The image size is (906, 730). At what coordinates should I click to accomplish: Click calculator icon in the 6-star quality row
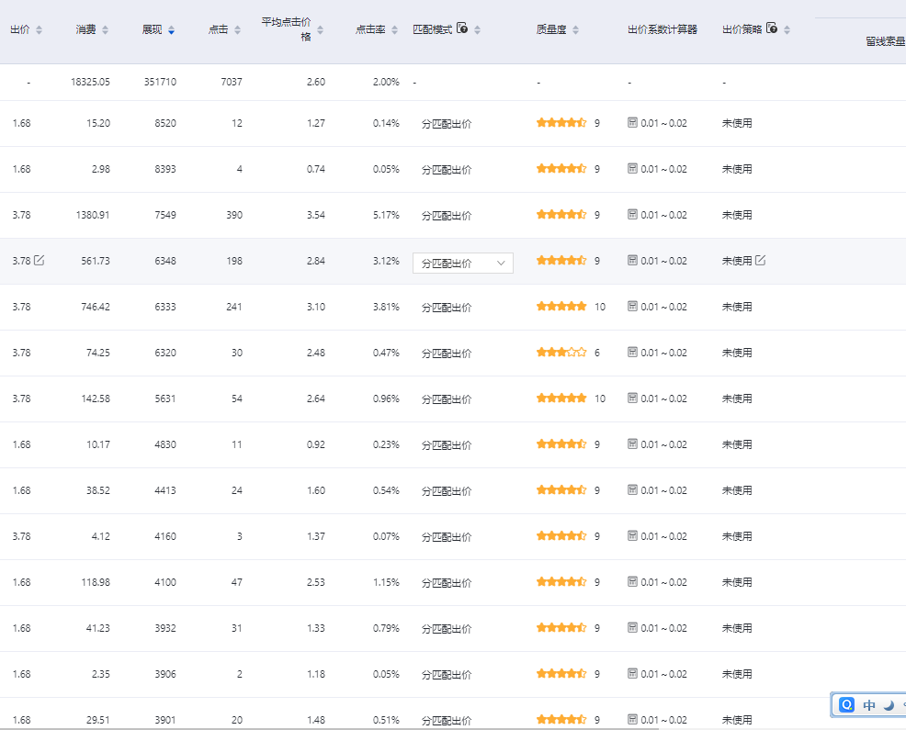[632, 353]
